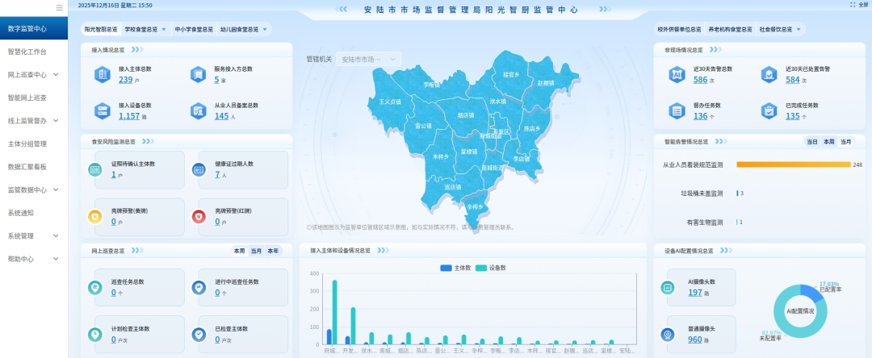The image size is (872, 358).
Task: Click the yellow shield 亮牌预警(黄牌) icon
Action: coord(94,216)
